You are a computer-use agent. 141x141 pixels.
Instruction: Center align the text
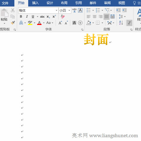(95, 17)
